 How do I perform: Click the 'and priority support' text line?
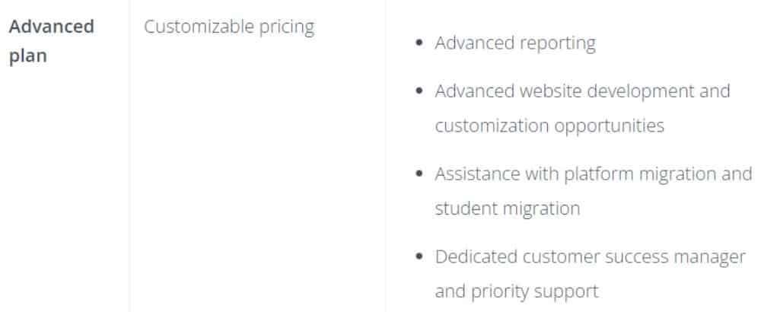(517, 291)
